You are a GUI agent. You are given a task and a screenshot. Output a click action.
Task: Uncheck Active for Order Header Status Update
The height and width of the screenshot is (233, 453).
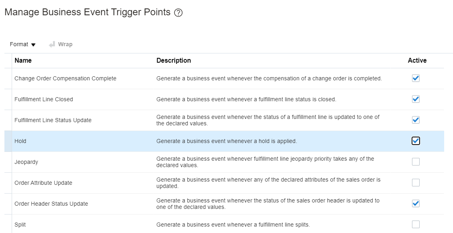[416, 204]
